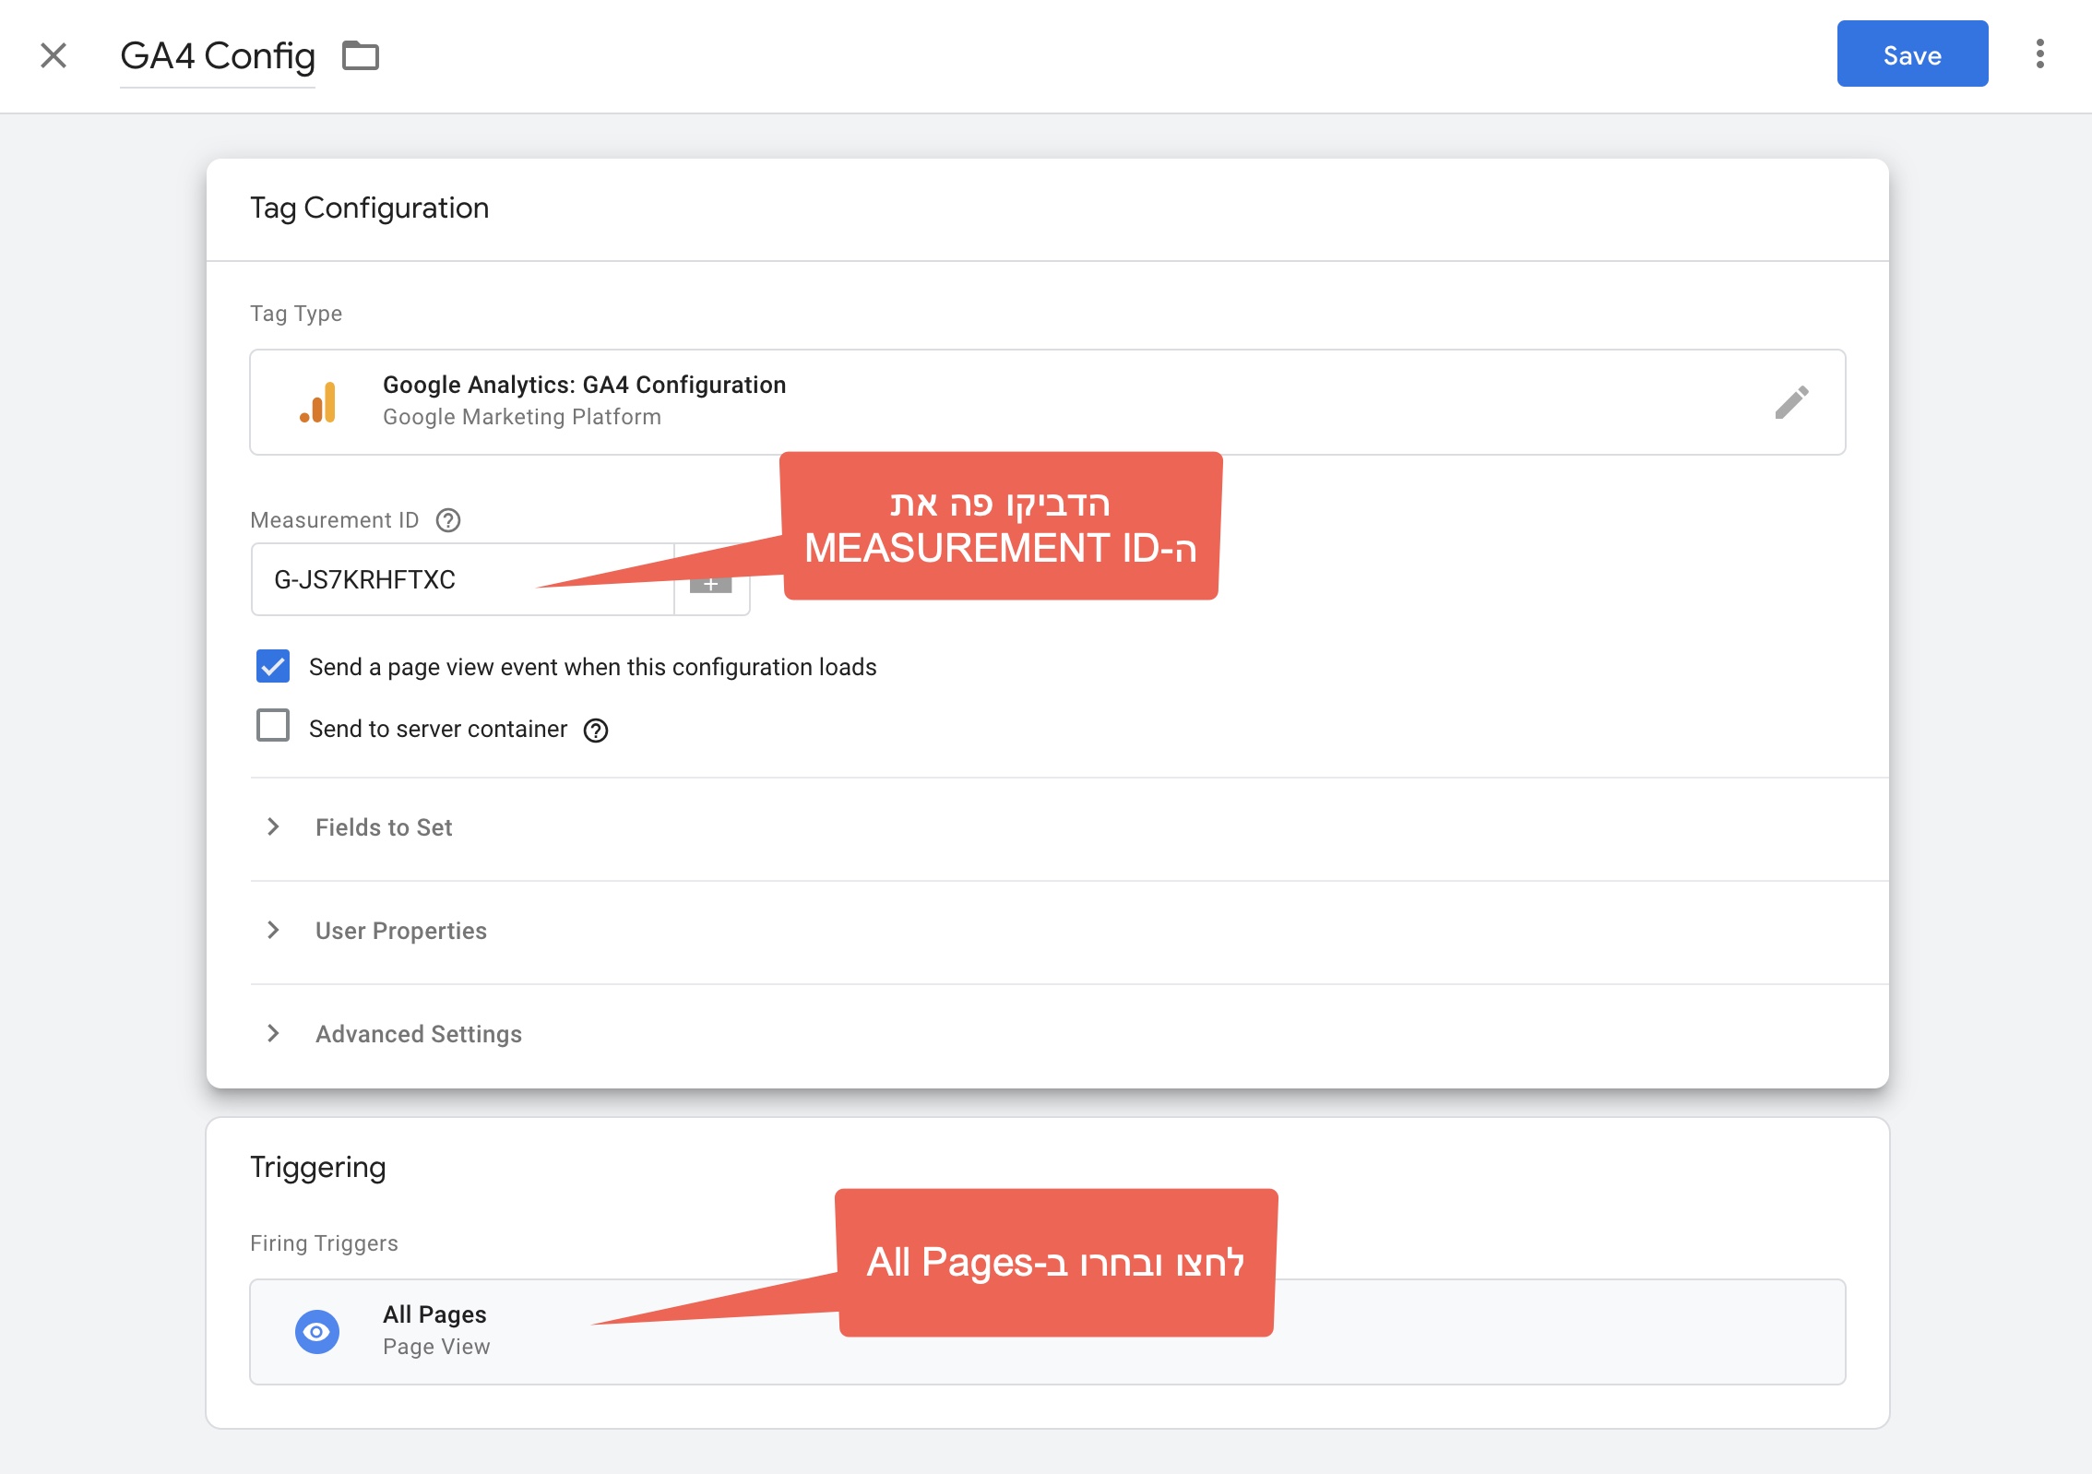Insert variable using Measurement ID plus button
This screenshot has height=1474, width=2092.
(711, 583)
